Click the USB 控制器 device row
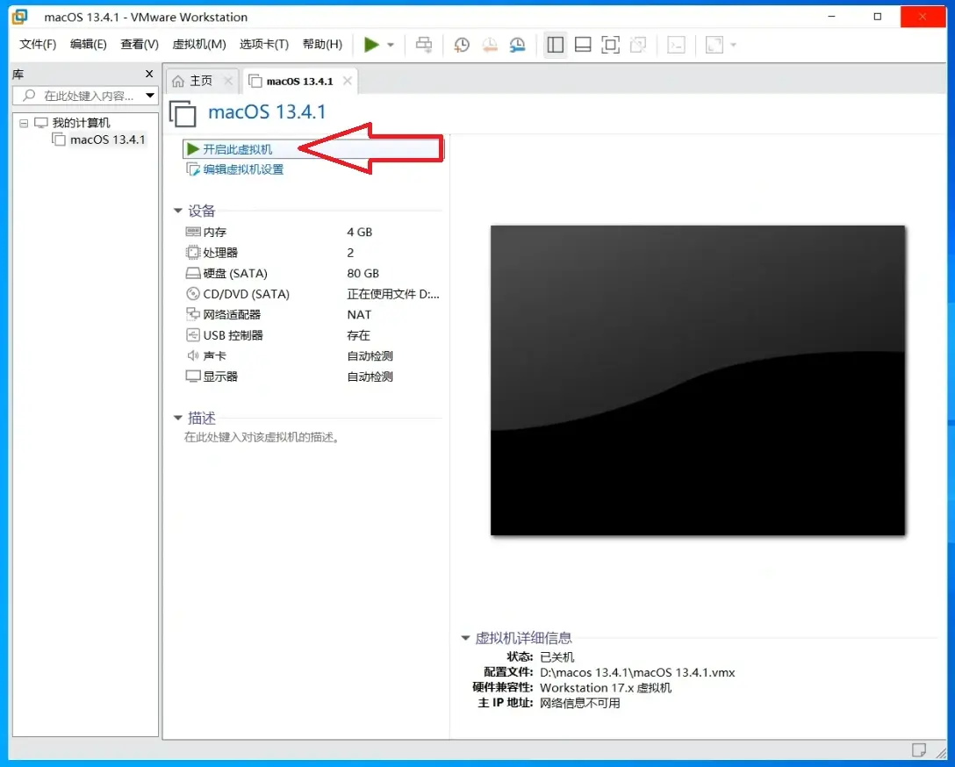955x767 pixels. click(x=312, y=335)
